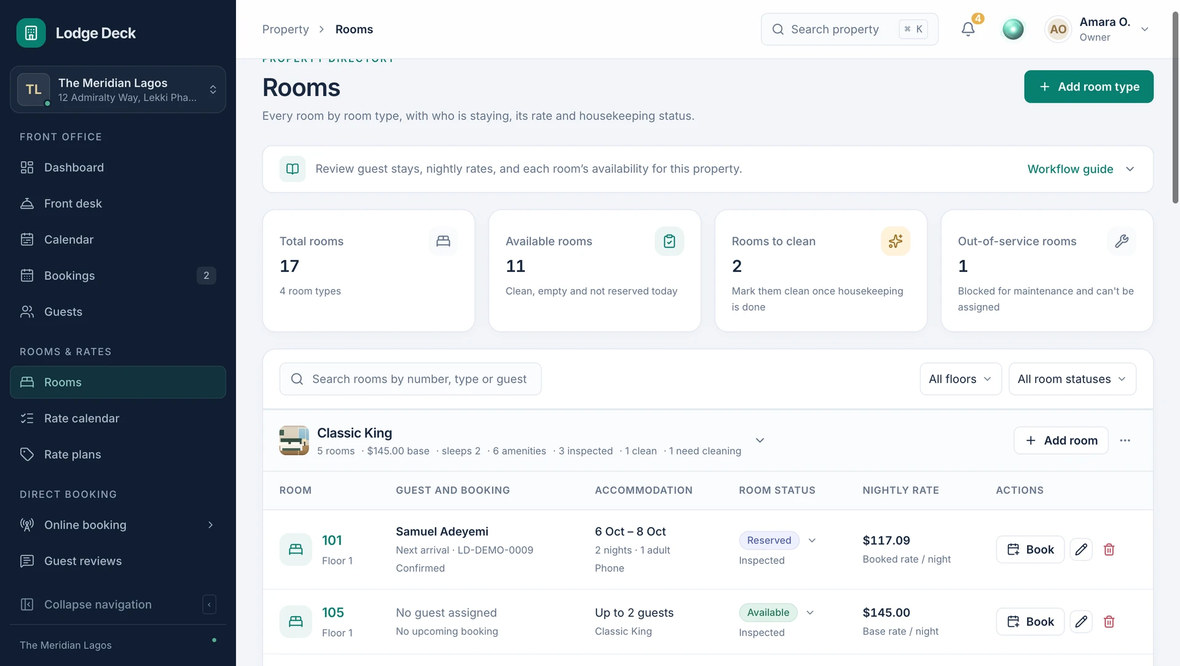The image size is (1180, 666).
Task: Change status of Available room 105
Action: point(776,612)
